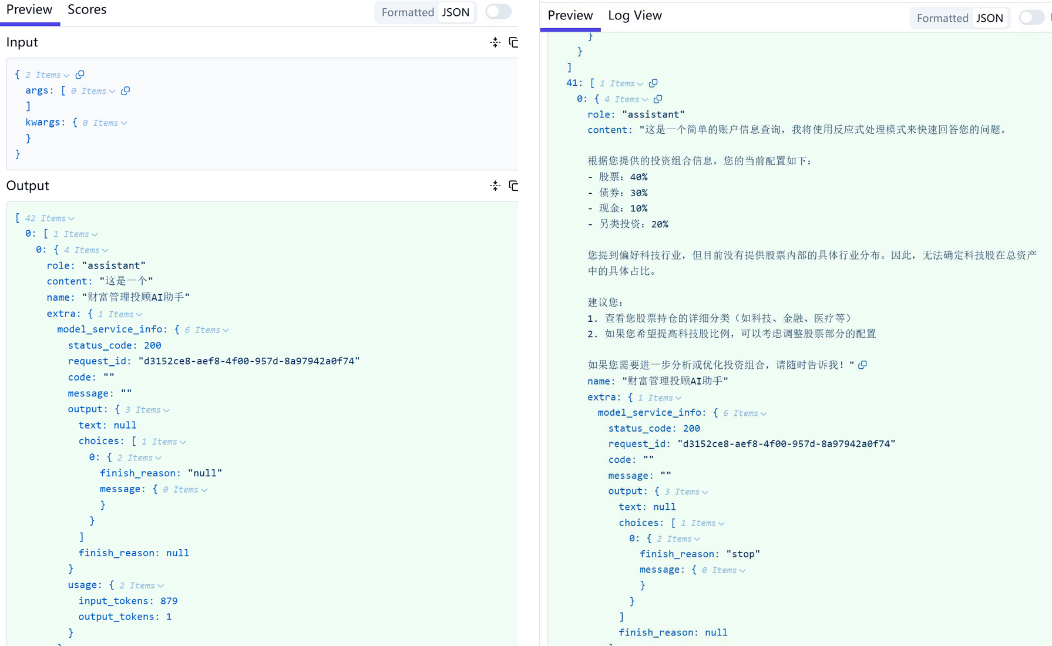Collapse the args 0 Items array
This screenshot has width=1052, height=646.
[112, 91]
